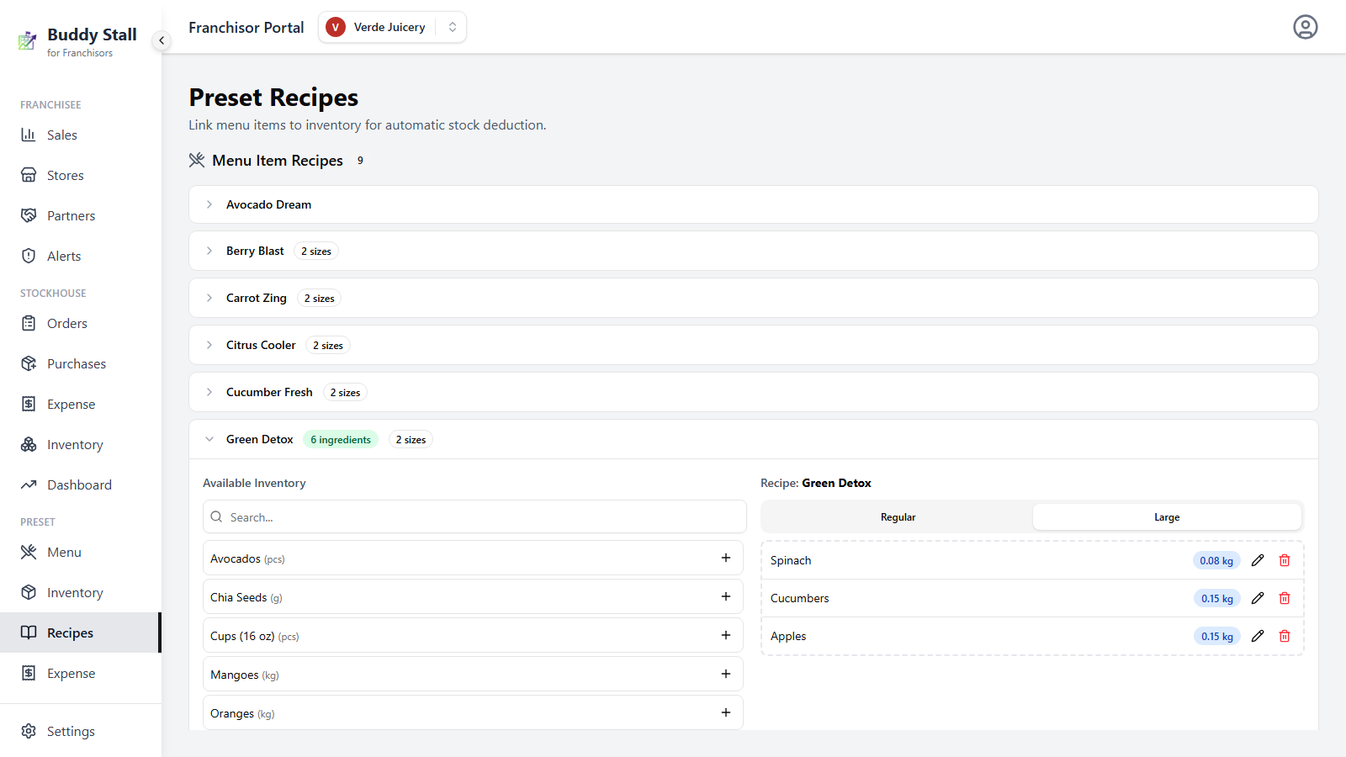This screenshot has height=757, width=1346.
Task: Expand the Citrus Cooler recipe
Action: click(753, 345)
